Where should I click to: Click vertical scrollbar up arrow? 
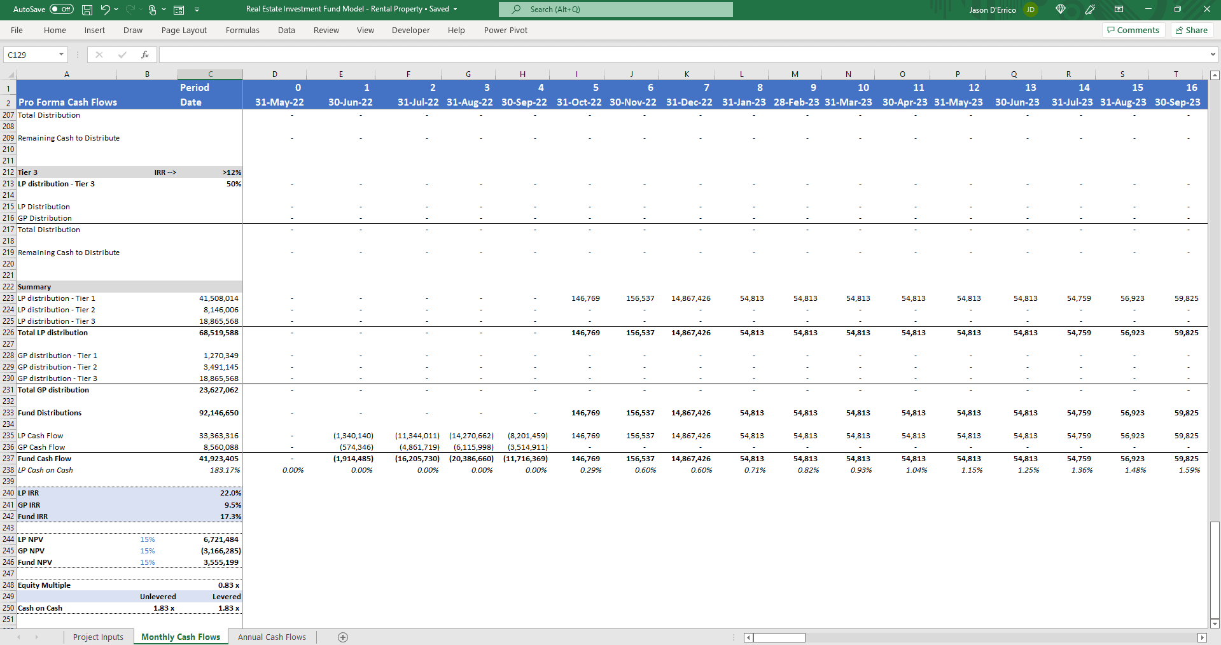tap(1215, 75)
